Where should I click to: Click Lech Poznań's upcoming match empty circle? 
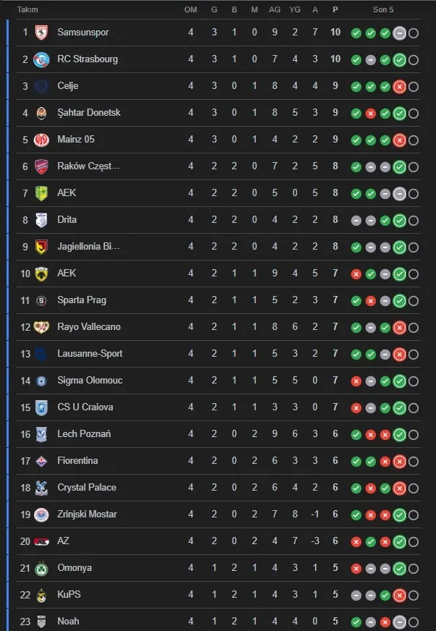click(x=414, y=435)
